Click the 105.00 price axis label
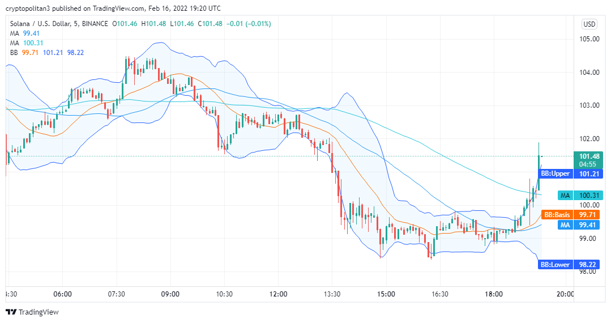Image resolution: width=611 pixels, height=322 pixels. (589, 39)
